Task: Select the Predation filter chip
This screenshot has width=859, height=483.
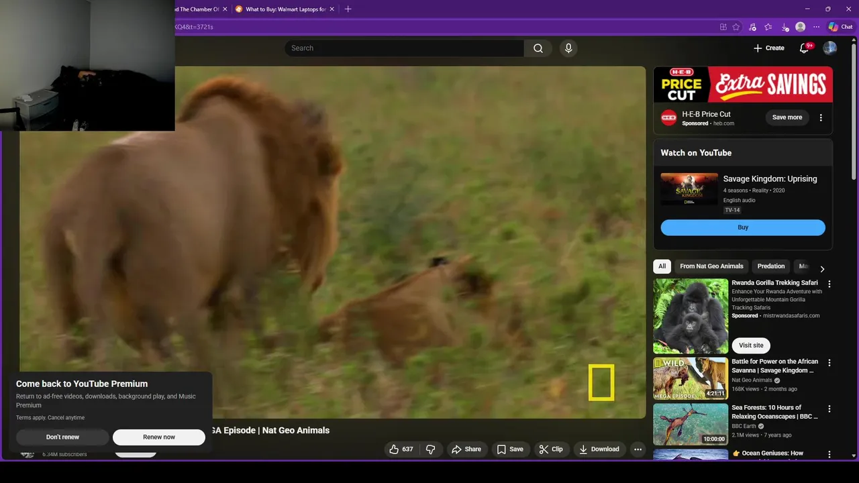Action: [771, 266]
